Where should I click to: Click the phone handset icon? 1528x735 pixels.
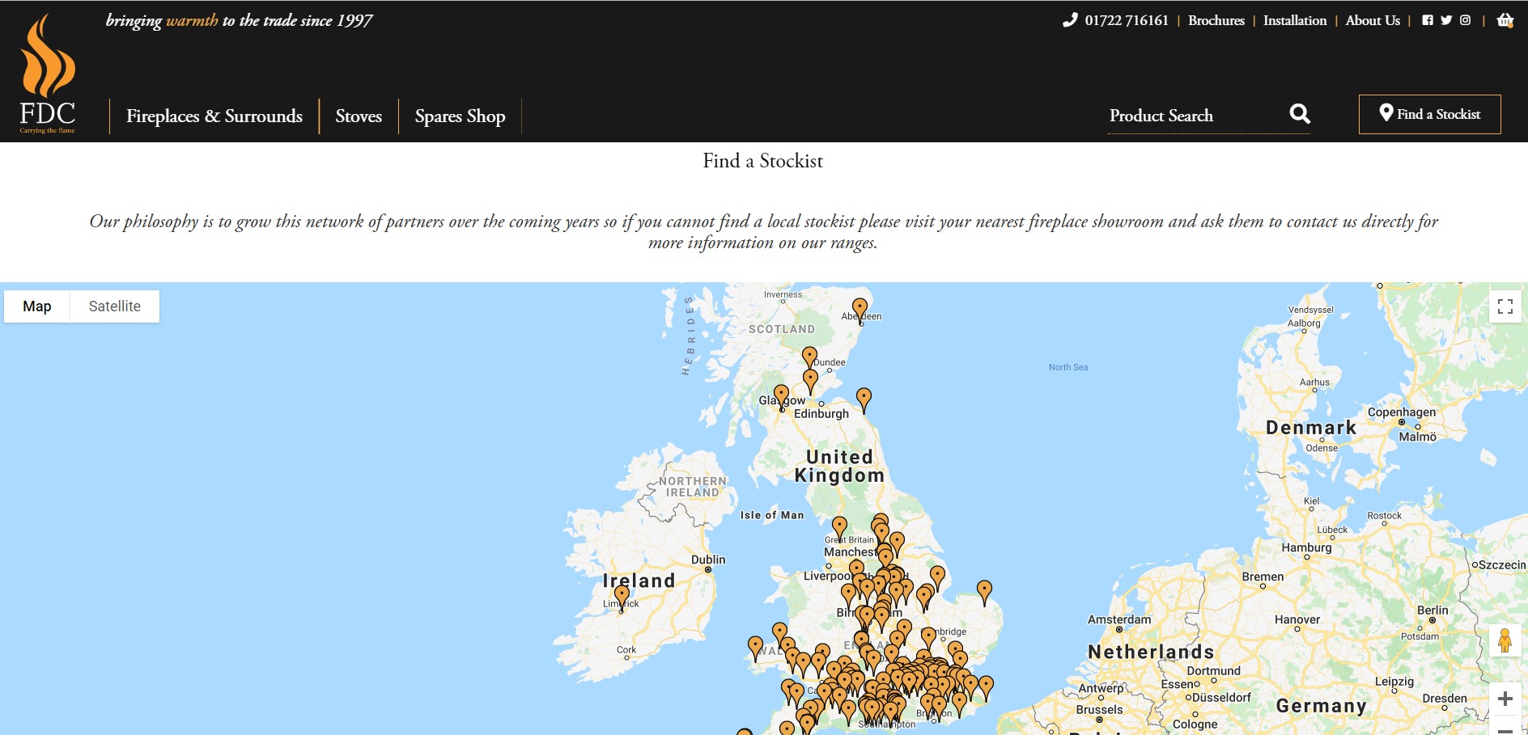click(1070, 19)
